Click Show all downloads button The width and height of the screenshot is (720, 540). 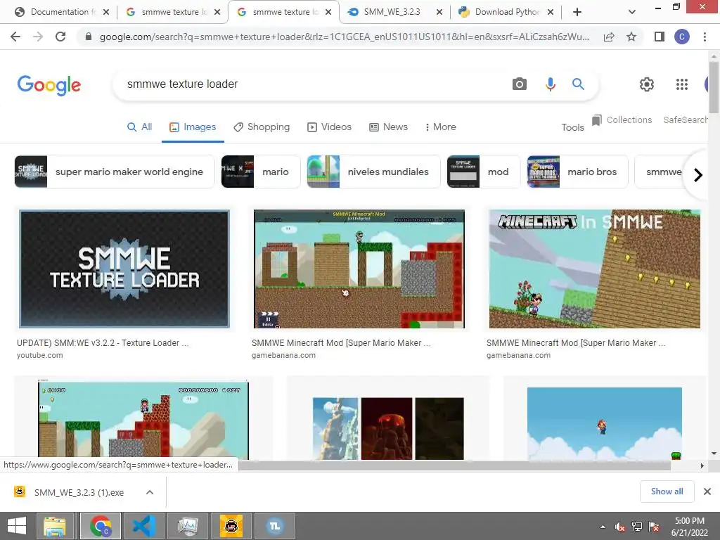point(667,491)
